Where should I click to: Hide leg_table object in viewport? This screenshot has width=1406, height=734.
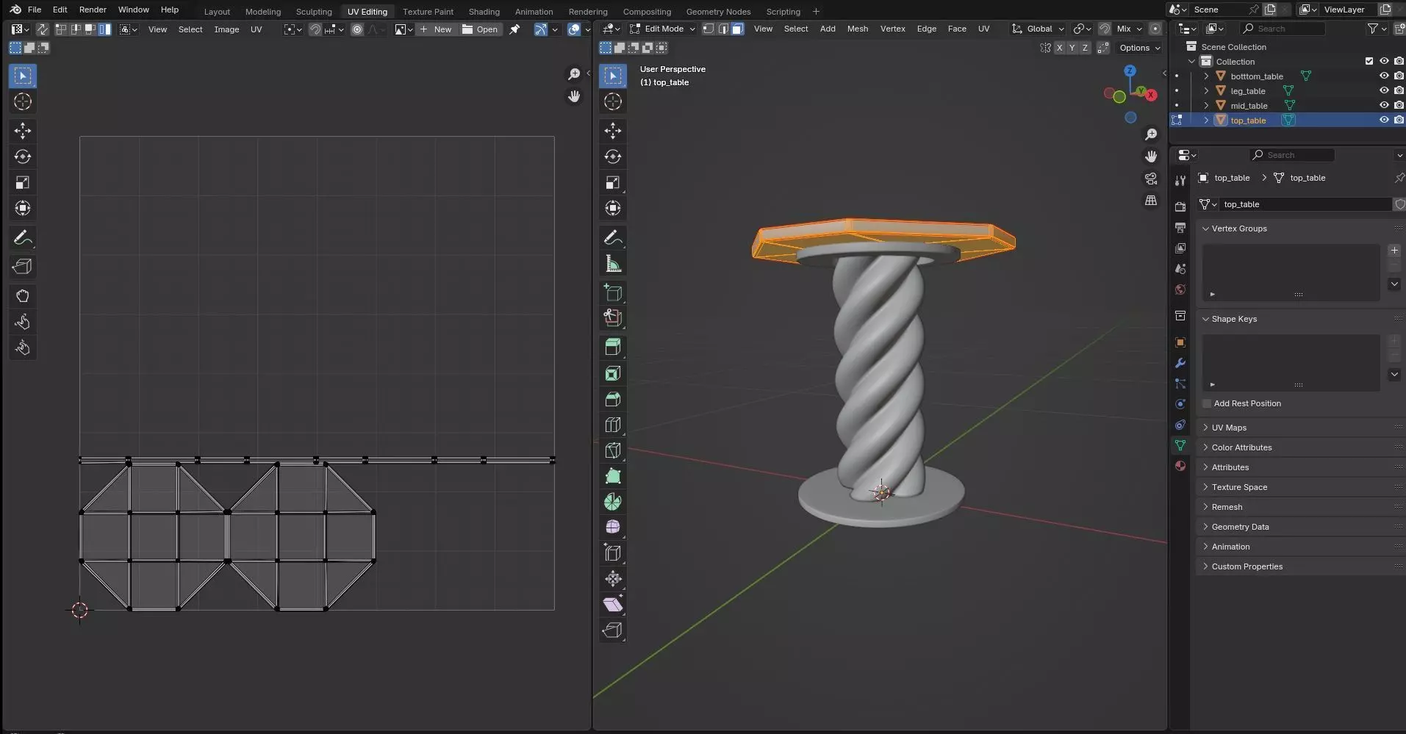point(1384,90)
